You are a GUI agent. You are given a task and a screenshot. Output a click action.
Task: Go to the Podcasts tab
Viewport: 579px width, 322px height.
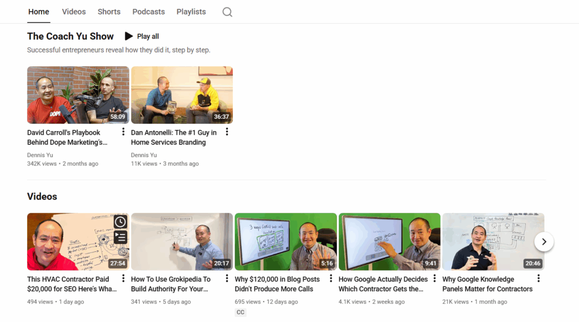click(x=149, y=11)
